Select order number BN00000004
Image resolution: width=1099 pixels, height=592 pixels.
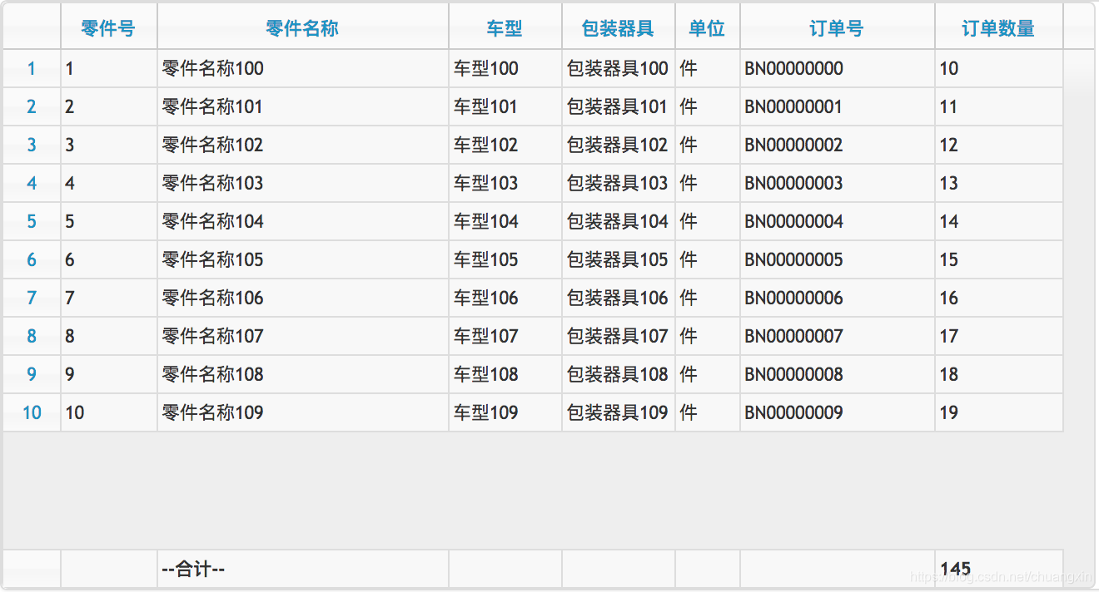coord(838,221)
